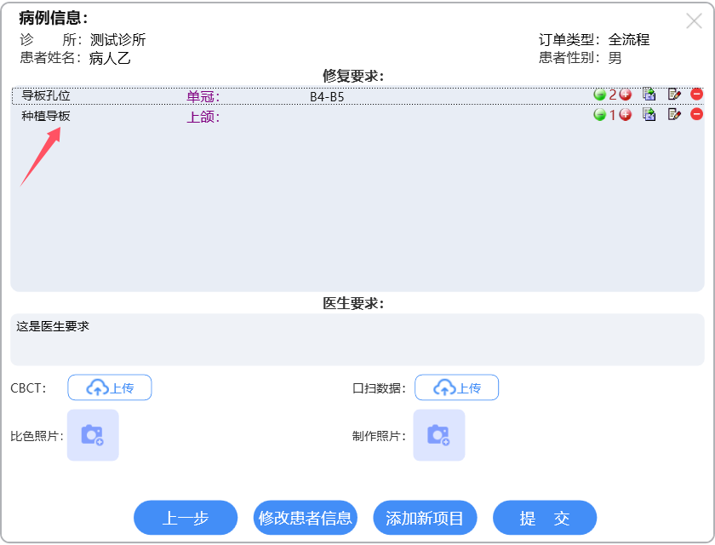This screenshot has width=715, height=545.
Task: Add a 比色照片 photo
Action: [93, 435]
